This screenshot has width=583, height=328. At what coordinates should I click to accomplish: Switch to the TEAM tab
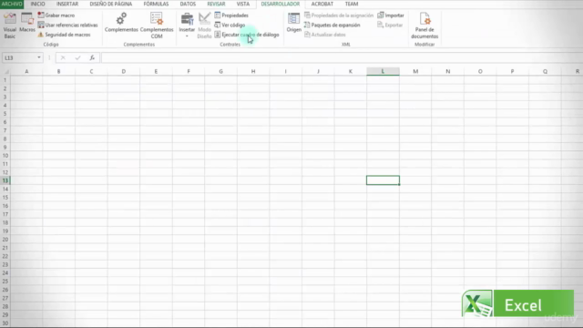click(352, 4)
